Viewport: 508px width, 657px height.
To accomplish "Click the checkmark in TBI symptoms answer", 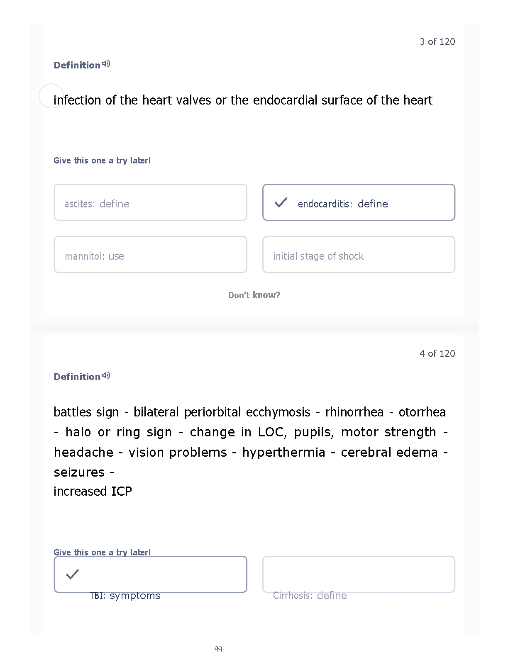I will coord(72,574).
